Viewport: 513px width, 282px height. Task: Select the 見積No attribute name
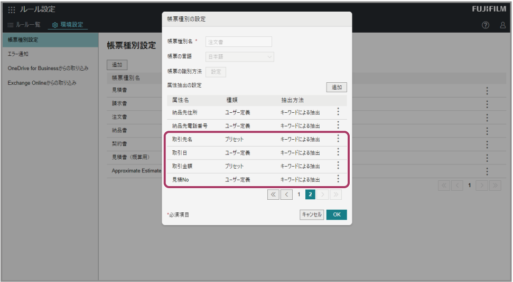click(180, 180)
